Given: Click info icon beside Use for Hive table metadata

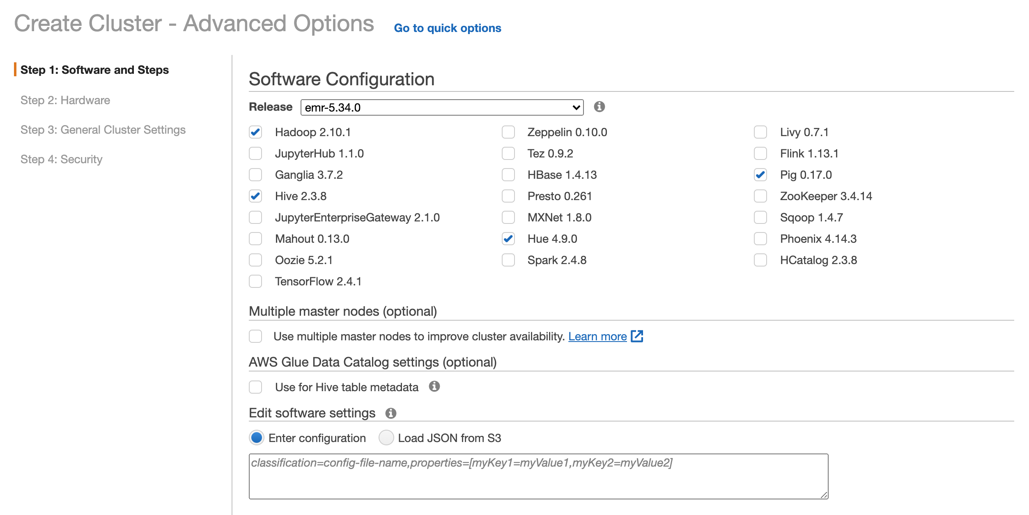Looking at the screenshot, I should (x=434, y=386).
